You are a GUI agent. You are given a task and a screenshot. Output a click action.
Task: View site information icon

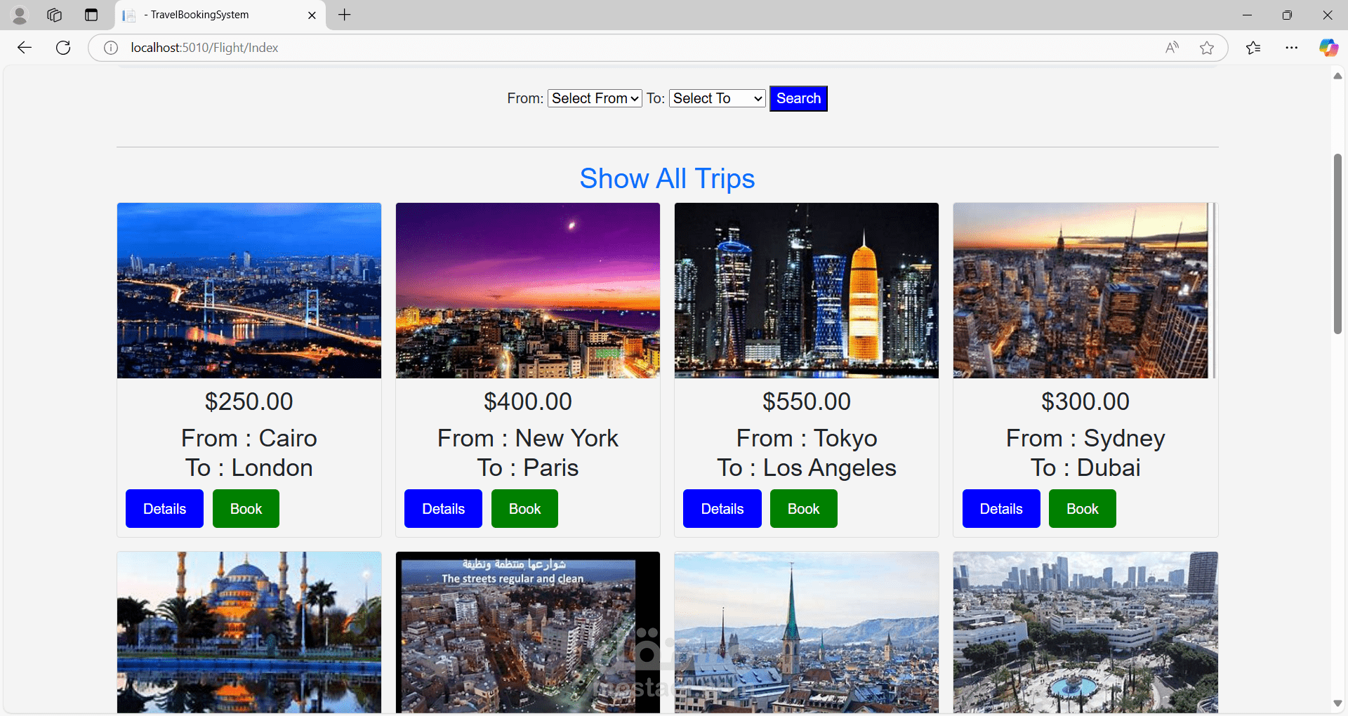pos(111,48)
